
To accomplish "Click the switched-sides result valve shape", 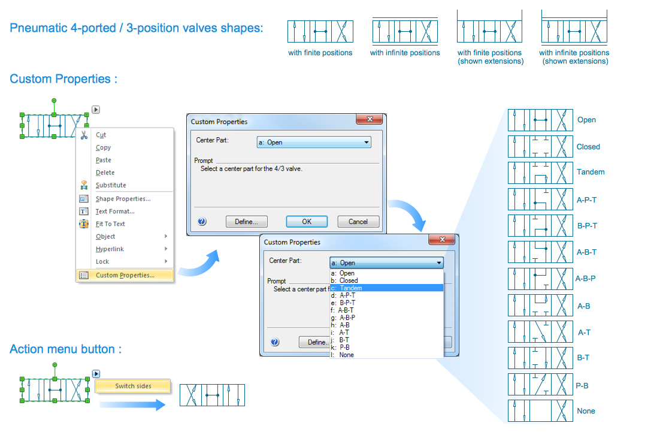I will (212, 395).
